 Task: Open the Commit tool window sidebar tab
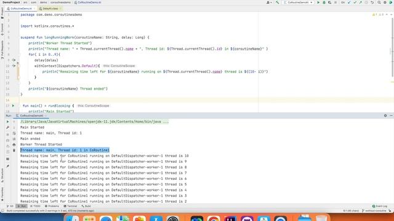[2, 29]
